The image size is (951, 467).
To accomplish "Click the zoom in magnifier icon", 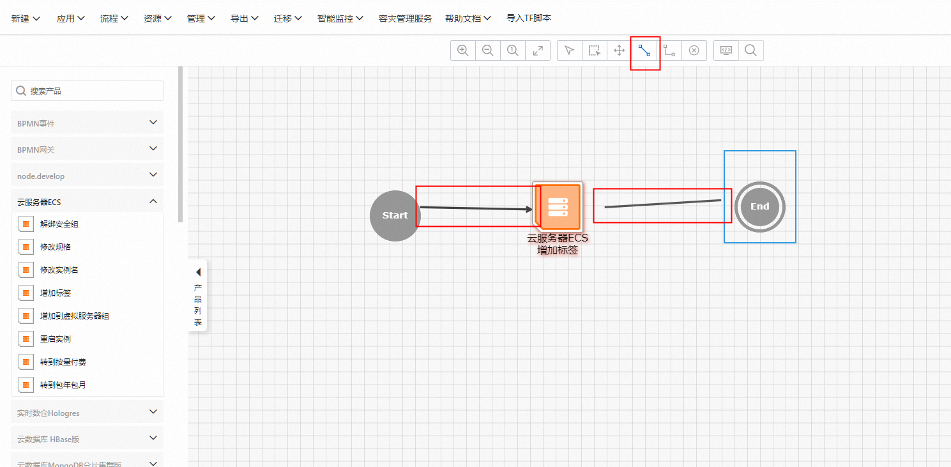I will tap(463, 50).
